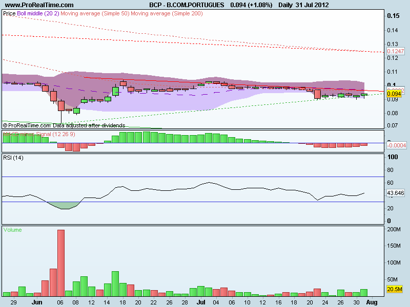410x307 pixels.
Task: Click the yellow 0.094 current price tag
Action: (394, 94)
